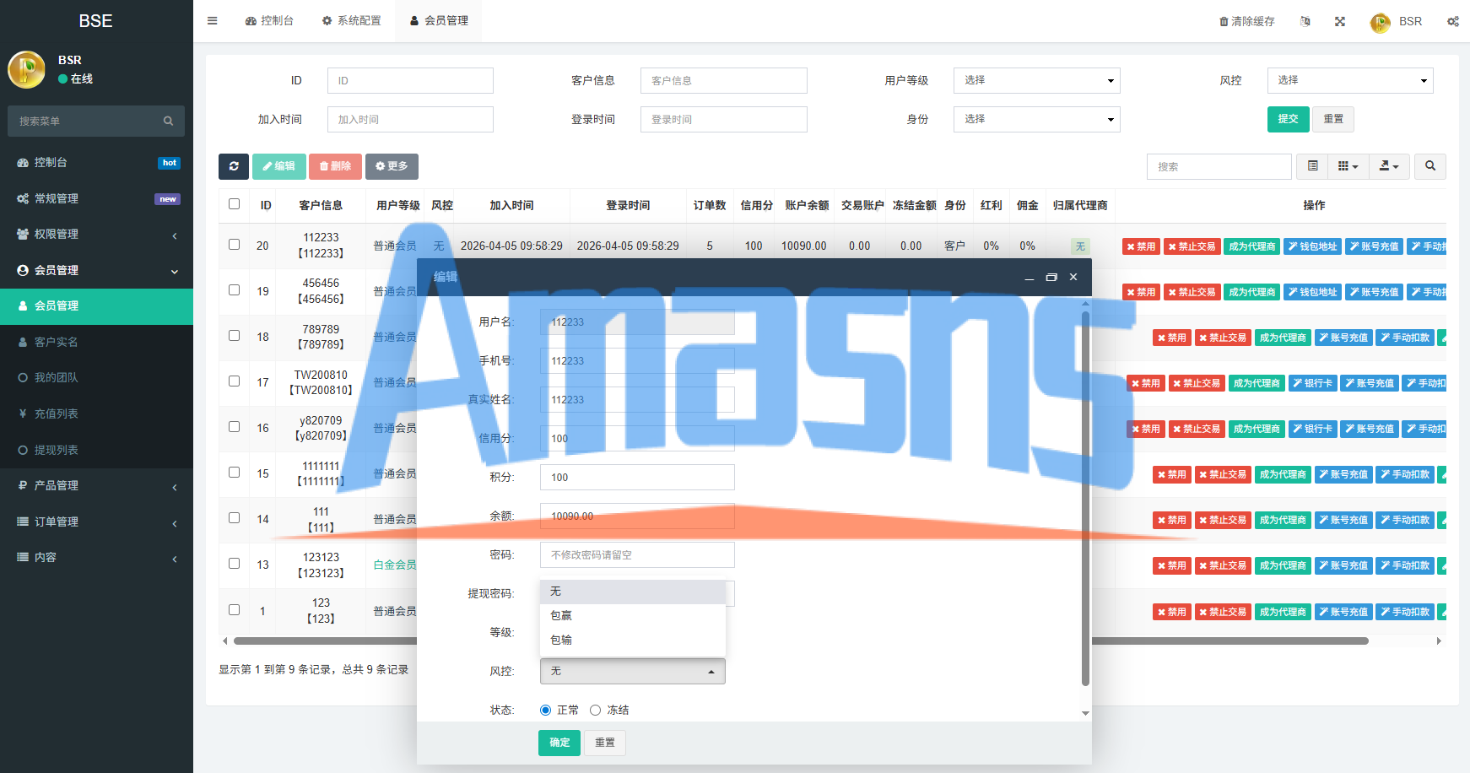Image resolution: width=1470 pixels, height=773 pixels.
Task: Click 禁止交易 for row ID 19
Action: (x=1192, y=292)
